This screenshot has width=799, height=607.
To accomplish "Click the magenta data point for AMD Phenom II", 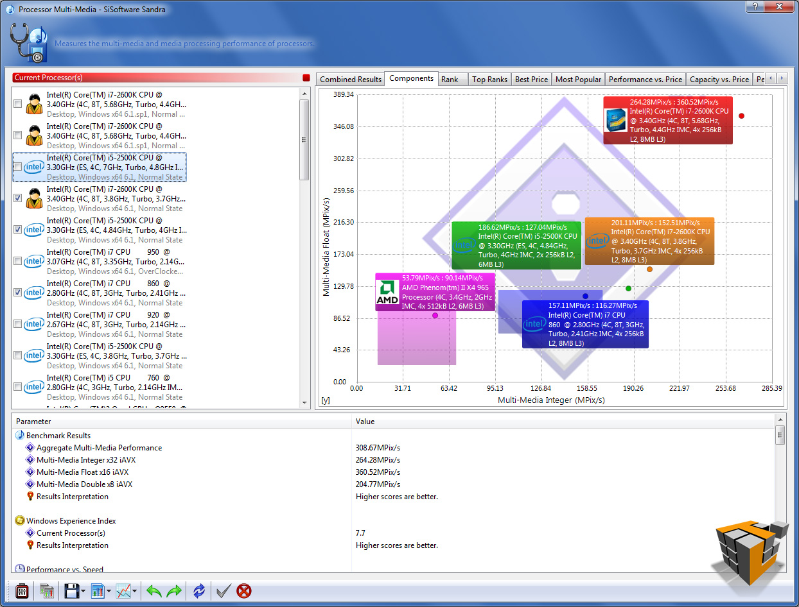I will pyautogui.click(x=435, y=315).
